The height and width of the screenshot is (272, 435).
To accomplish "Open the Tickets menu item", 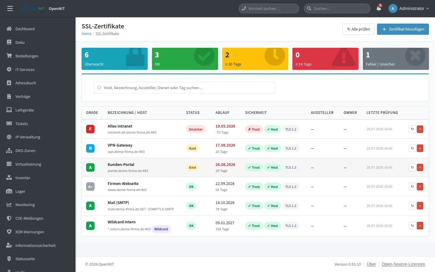I will pos(38,124).
